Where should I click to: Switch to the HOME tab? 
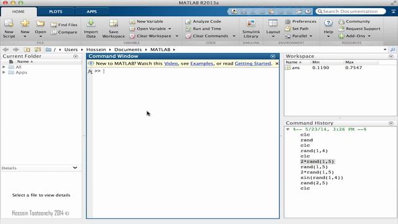pyautogui.click(x=19, y=12)
